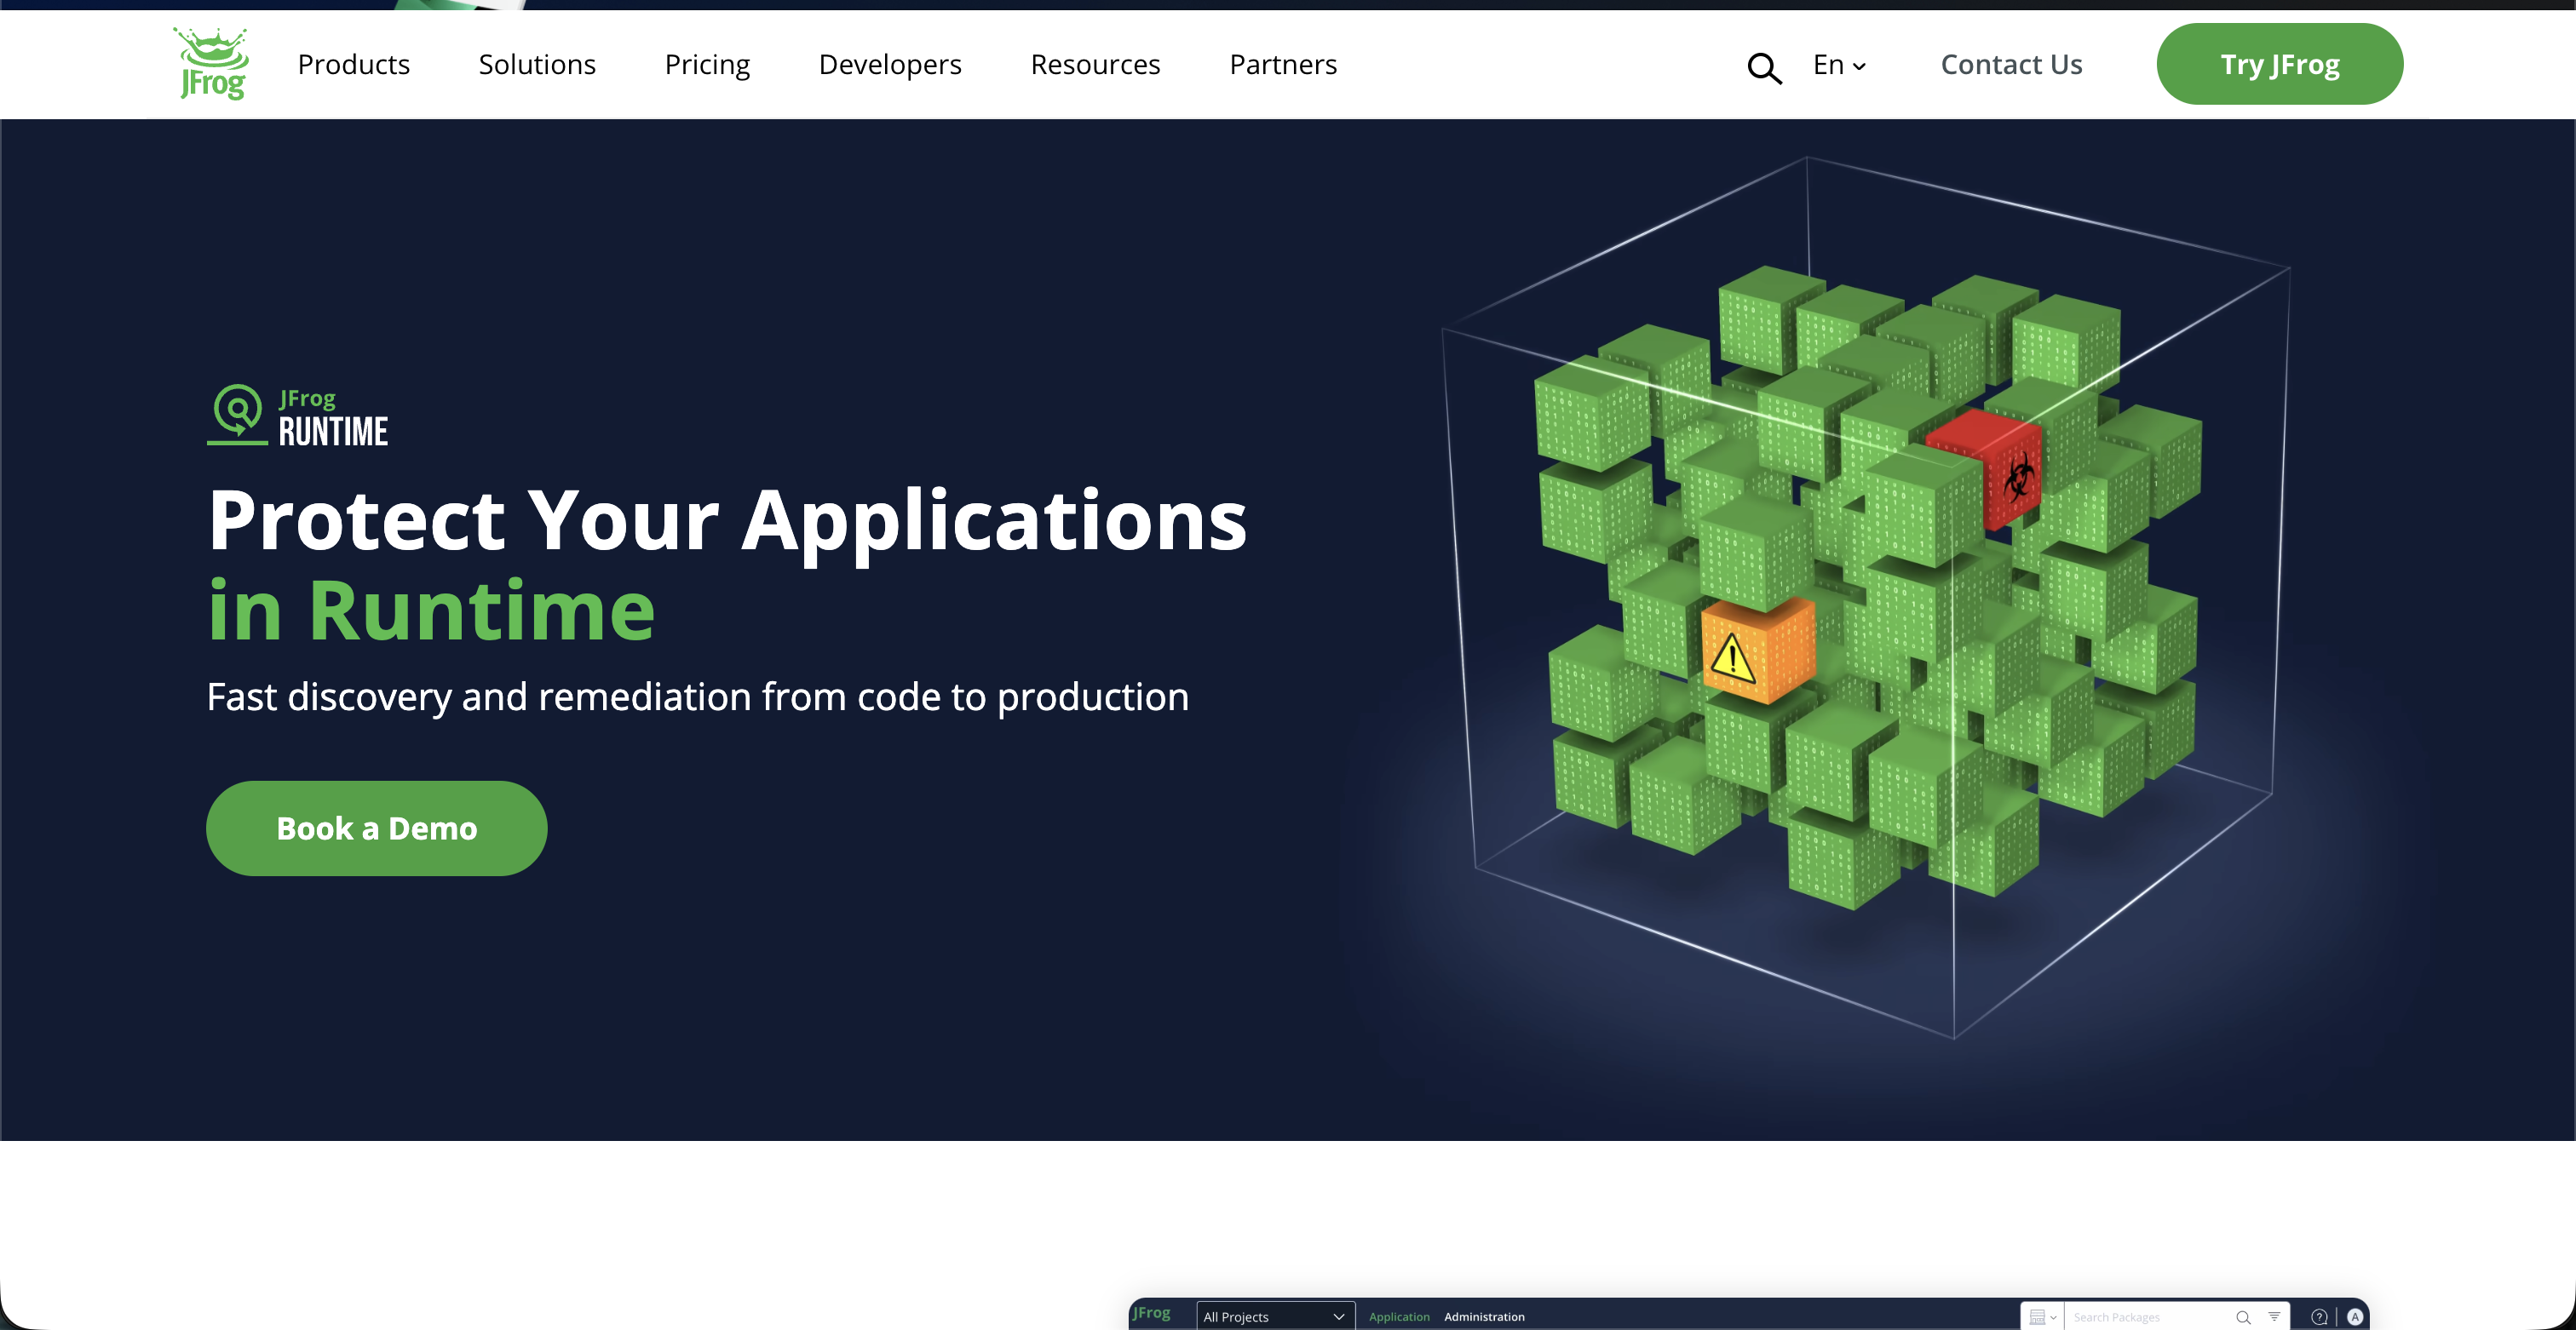Click the search icon inside Search Packages field

click(x=2244, y=1316)
